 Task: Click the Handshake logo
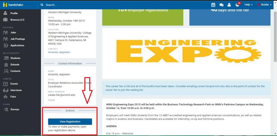pos(13,5)
